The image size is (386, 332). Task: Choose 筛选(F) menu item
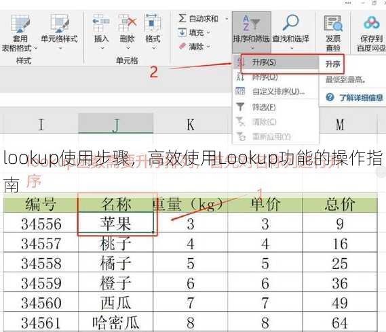(x=276, y=107)
